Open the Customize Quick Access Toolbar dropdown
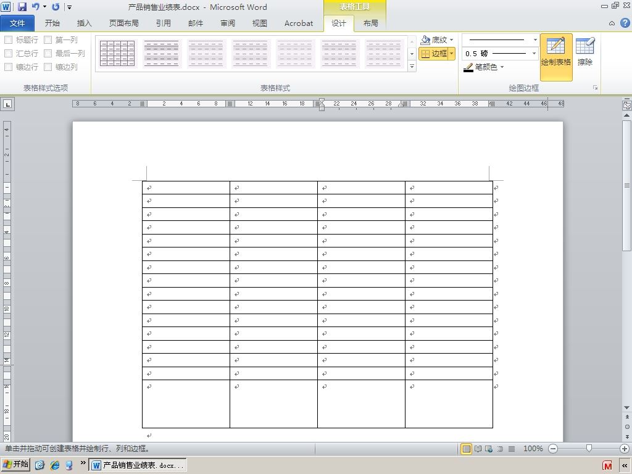Image resolution: width=632 pixels, height=474 pixels. click(x=69, y=7)
